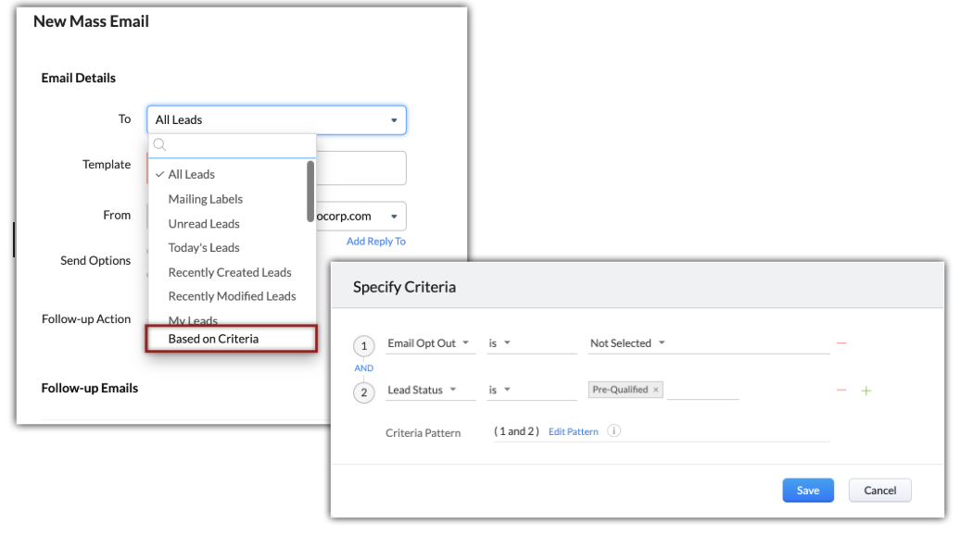Remove Lead Status criteria row minus icon
This screenshot has width=973, height=535.
click(x=841, y=391)
